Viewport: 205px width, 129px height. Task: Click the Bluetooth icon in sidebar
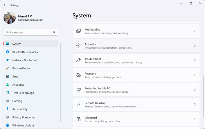point(8,52)
